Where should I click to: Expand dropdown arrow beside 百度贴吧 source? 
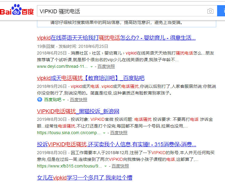pos(64,100)
